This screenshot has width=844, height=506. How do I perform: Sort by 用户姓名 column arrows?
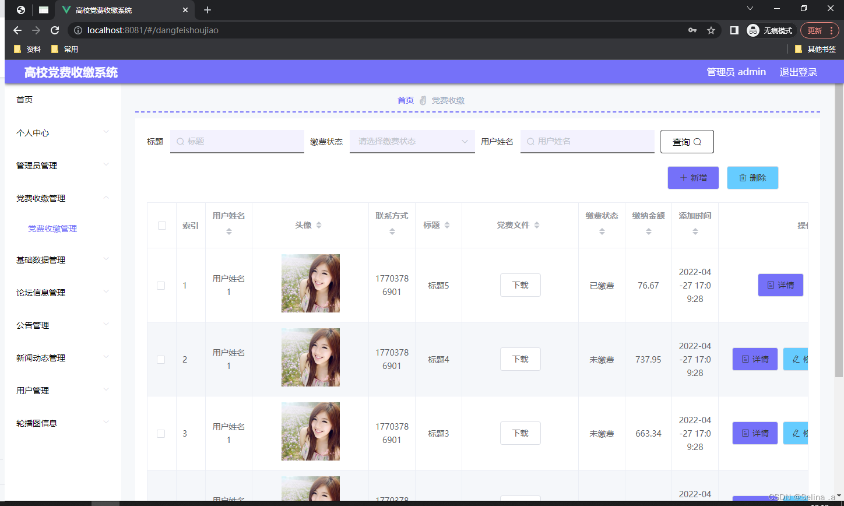(229, 231)
